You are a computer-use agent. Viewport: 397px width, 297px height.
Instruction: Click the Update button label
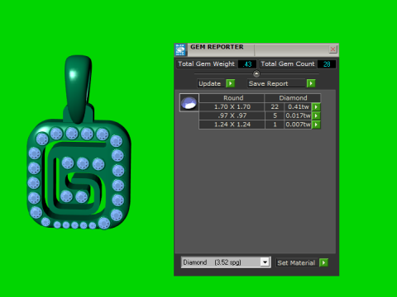click(x=210, y=83)
